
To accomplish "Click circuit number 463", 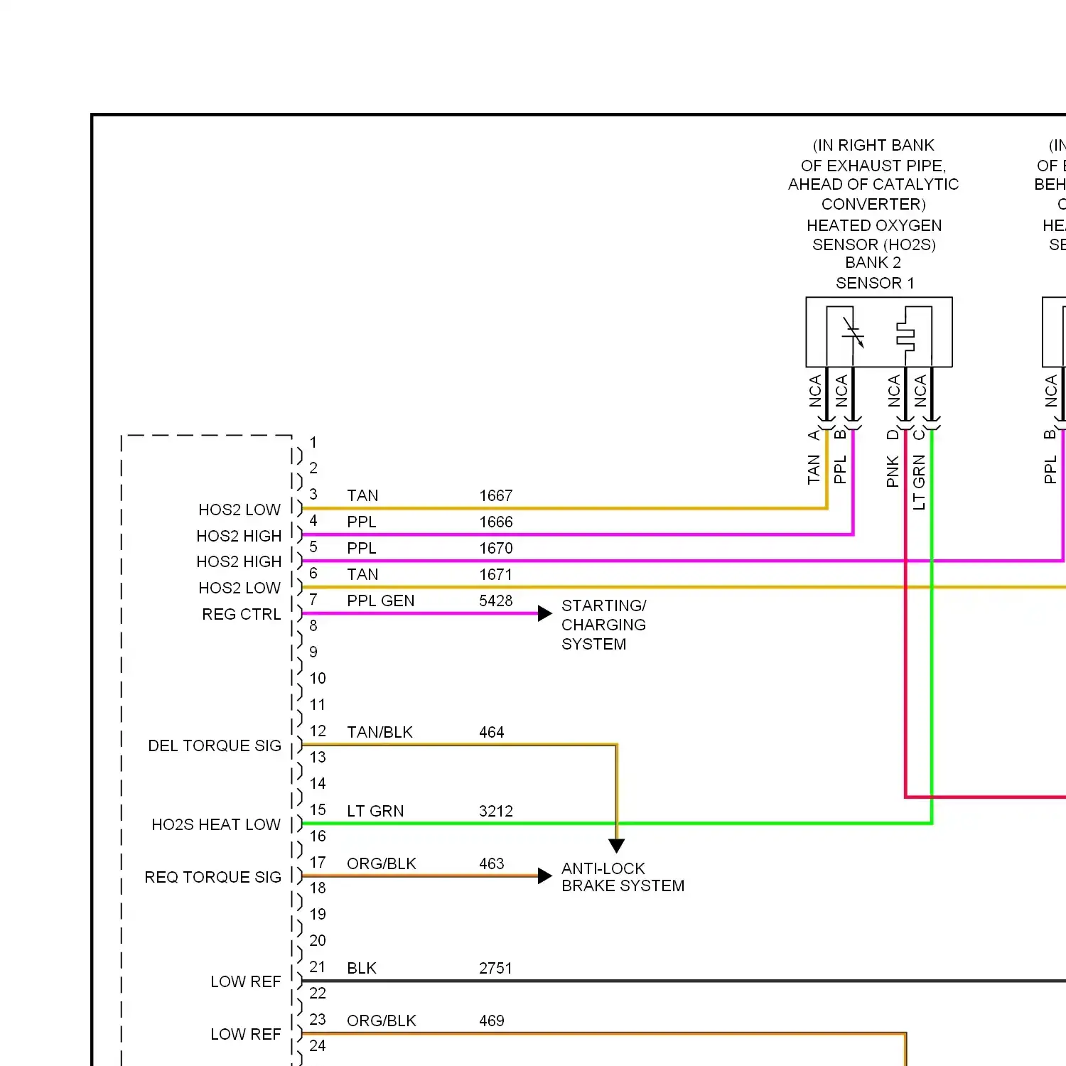I will point(491,863).
